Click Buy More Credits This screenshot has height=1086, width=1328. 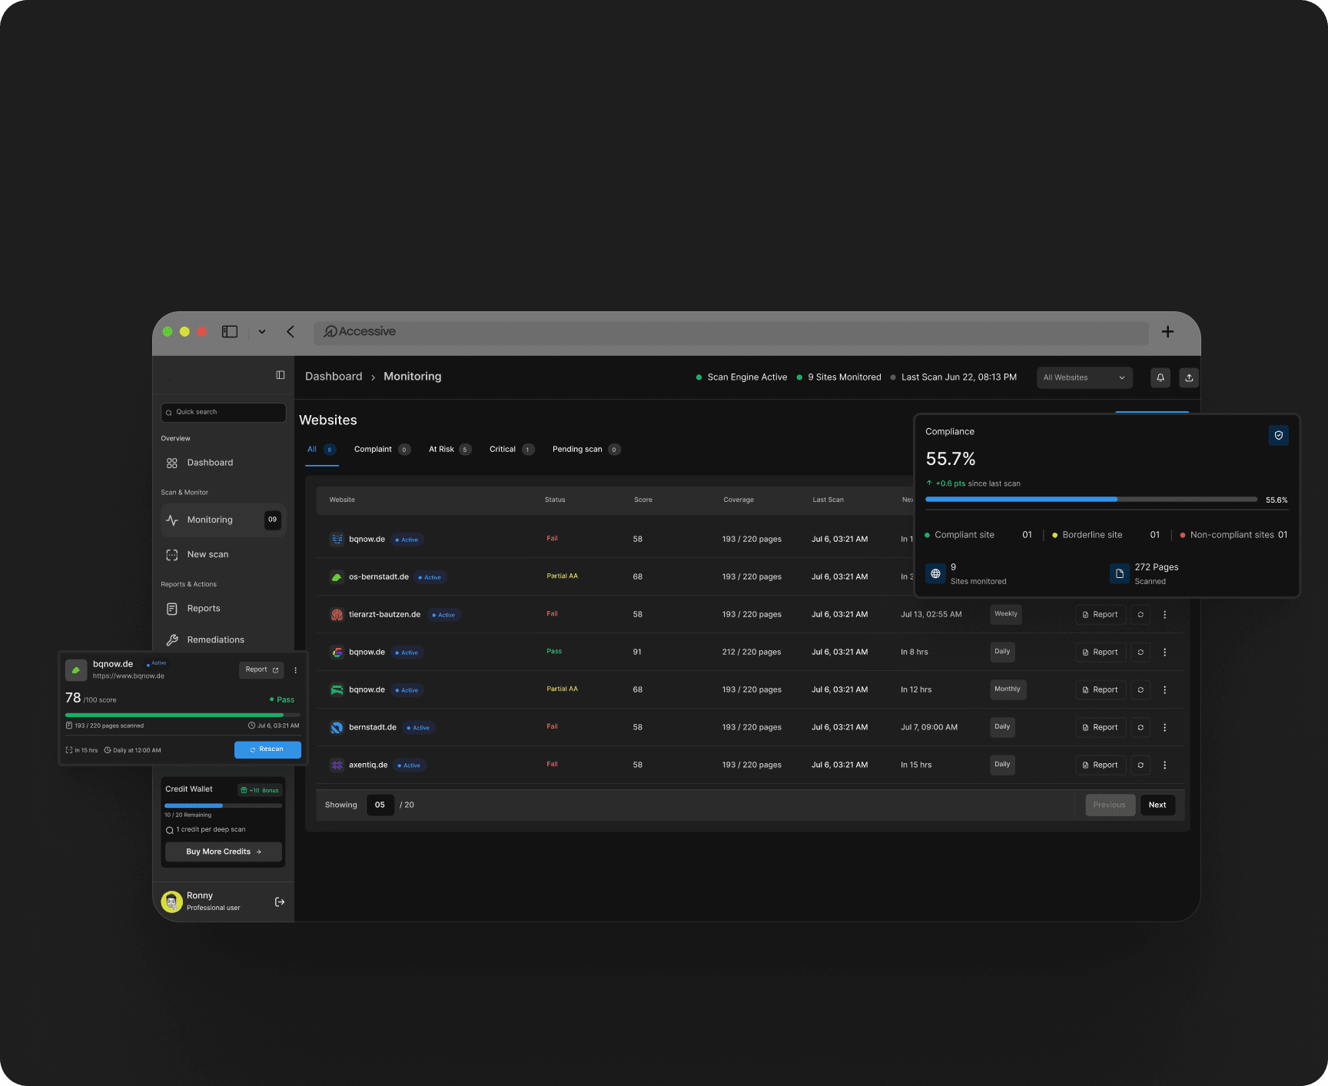224,852
